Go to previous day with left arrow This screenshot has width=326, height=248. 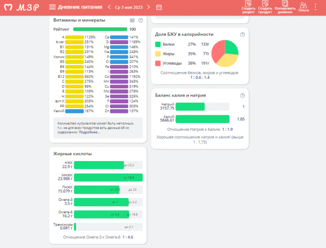110,7
